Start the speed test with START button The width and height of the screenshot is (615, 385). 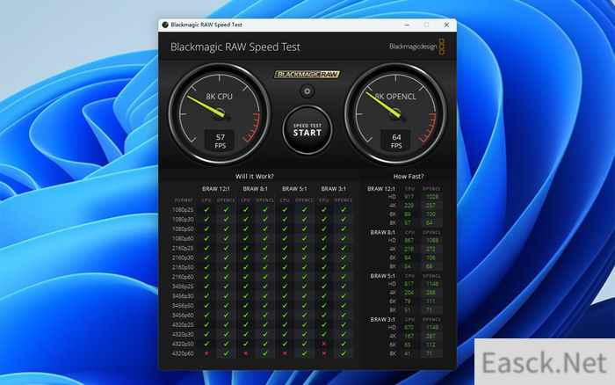coord(307,130)
